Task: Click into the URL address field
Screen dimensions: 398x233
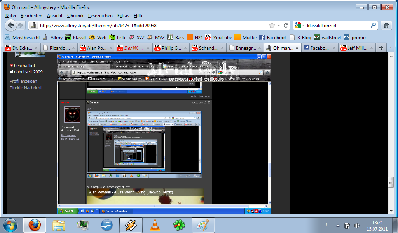Action: point(152,25)
